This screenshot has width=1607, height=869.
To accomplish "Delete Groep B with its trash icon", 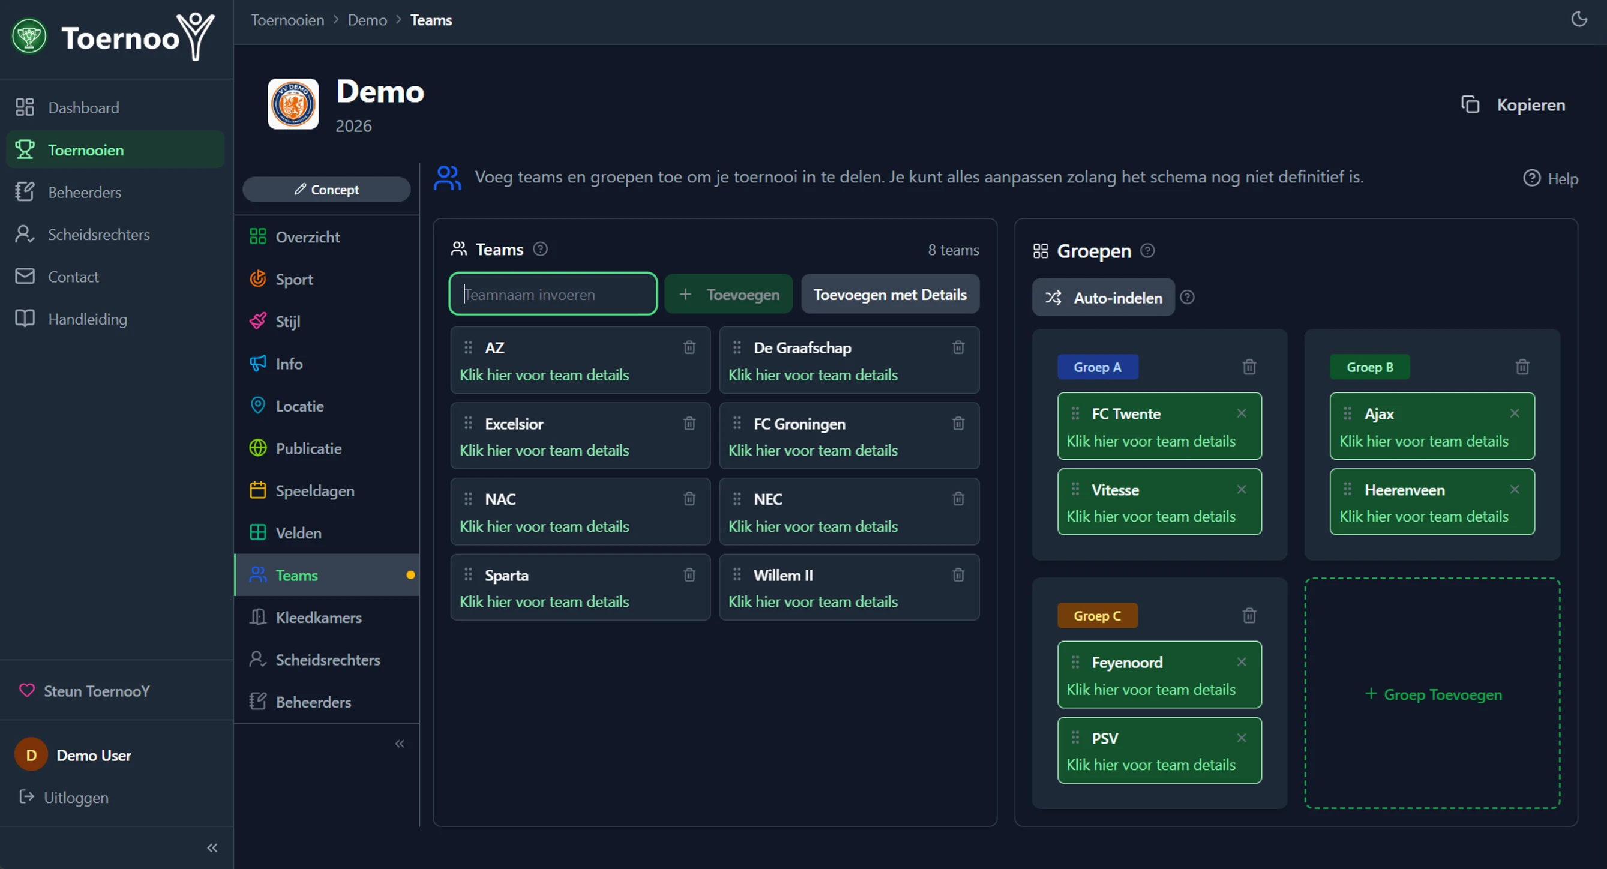I will tap(1522, 367).
